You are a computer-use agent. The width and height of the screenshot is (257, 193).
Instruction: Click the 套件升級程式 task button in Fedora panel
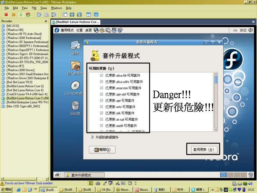pyautogui.click(x=84, y=175)
